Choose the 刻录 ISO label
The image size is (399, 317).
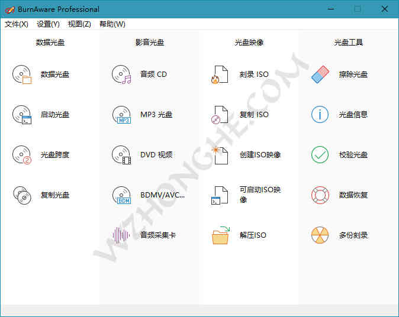click(254, 75)
